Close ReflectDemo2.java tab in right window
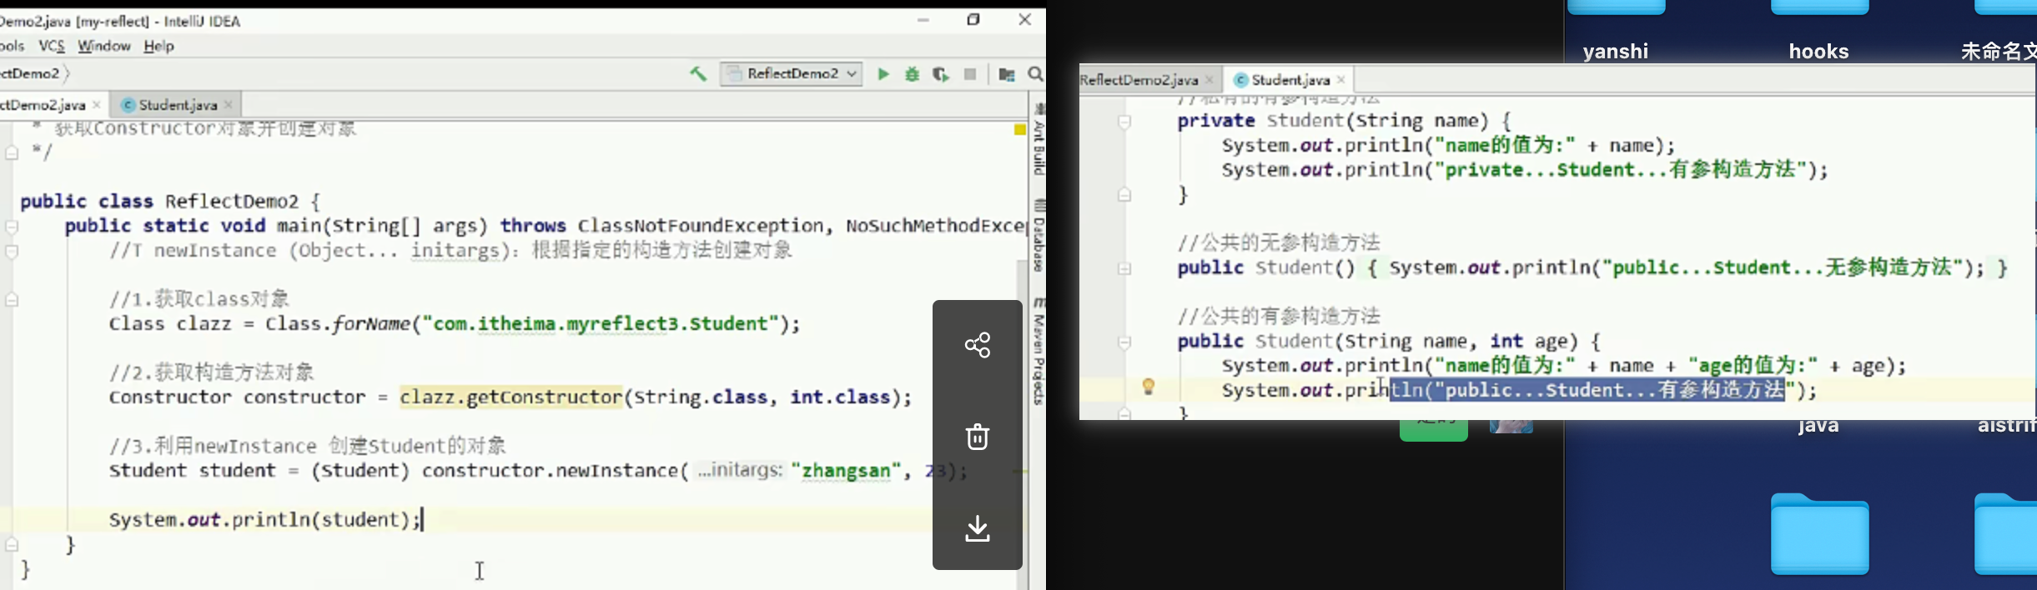This screenshot has width=2037, height=590. [1210, 80]
